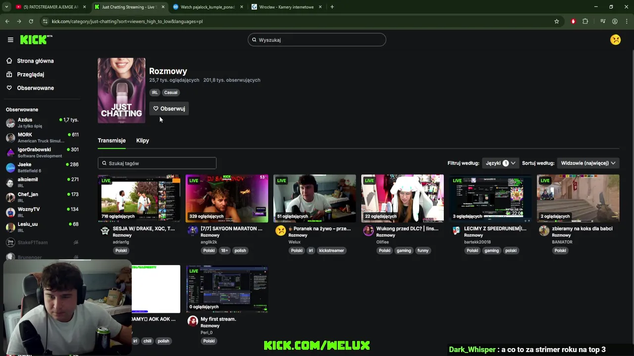This screenshot has height=356, width=634.
Task: Open StakeF1Team offline channel
Action: click(x=42, y=242)
